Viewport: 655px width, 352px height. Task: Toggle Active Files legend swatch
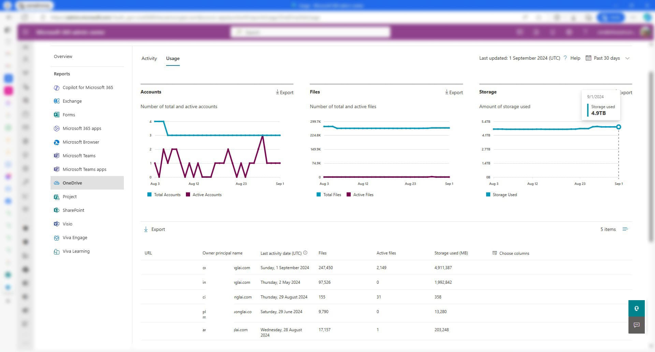pos(349,194)
